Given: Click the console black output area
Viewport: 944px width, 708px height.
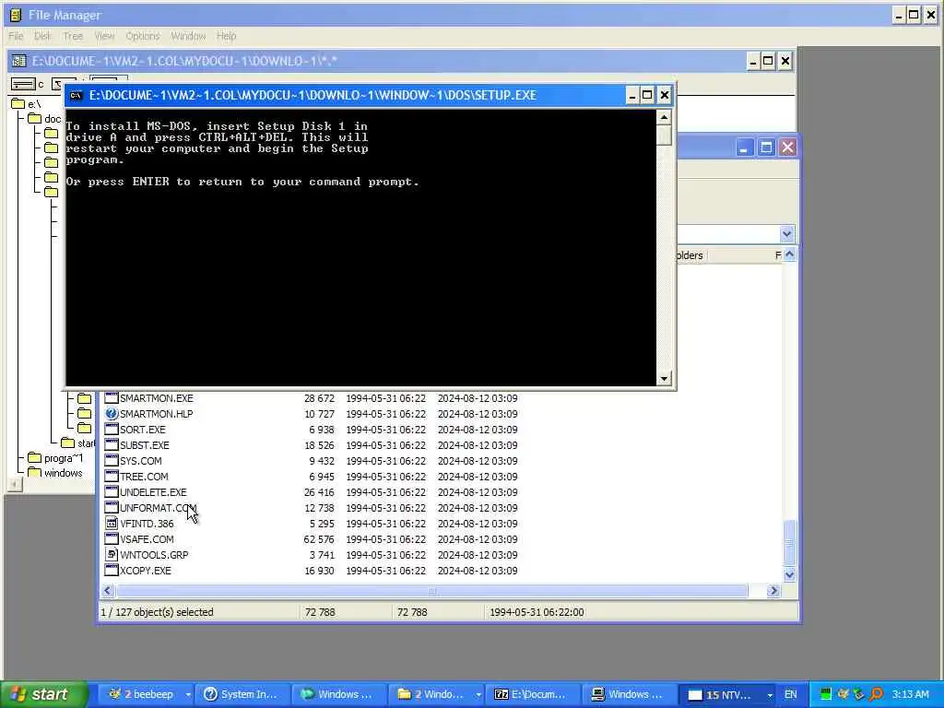Looking at the screenshot, I should pyautogui.click(x=360, y=247).
